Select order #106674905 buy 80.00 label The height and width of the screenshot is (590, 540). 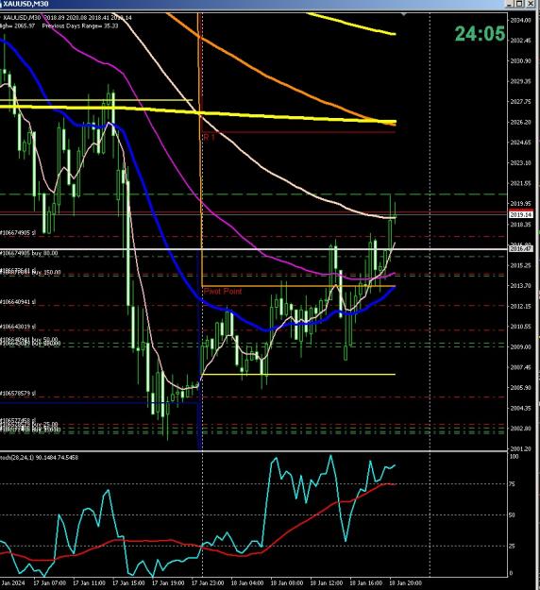(x=29, y=253)
